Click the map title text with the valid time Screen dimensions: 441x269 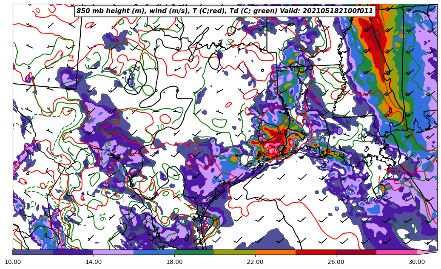coord(225,11)
